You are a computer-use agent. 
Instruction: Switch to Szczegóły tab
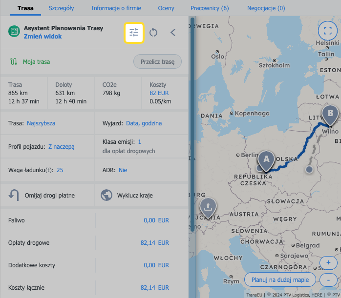pyautogui.click(x=61, y=8)
